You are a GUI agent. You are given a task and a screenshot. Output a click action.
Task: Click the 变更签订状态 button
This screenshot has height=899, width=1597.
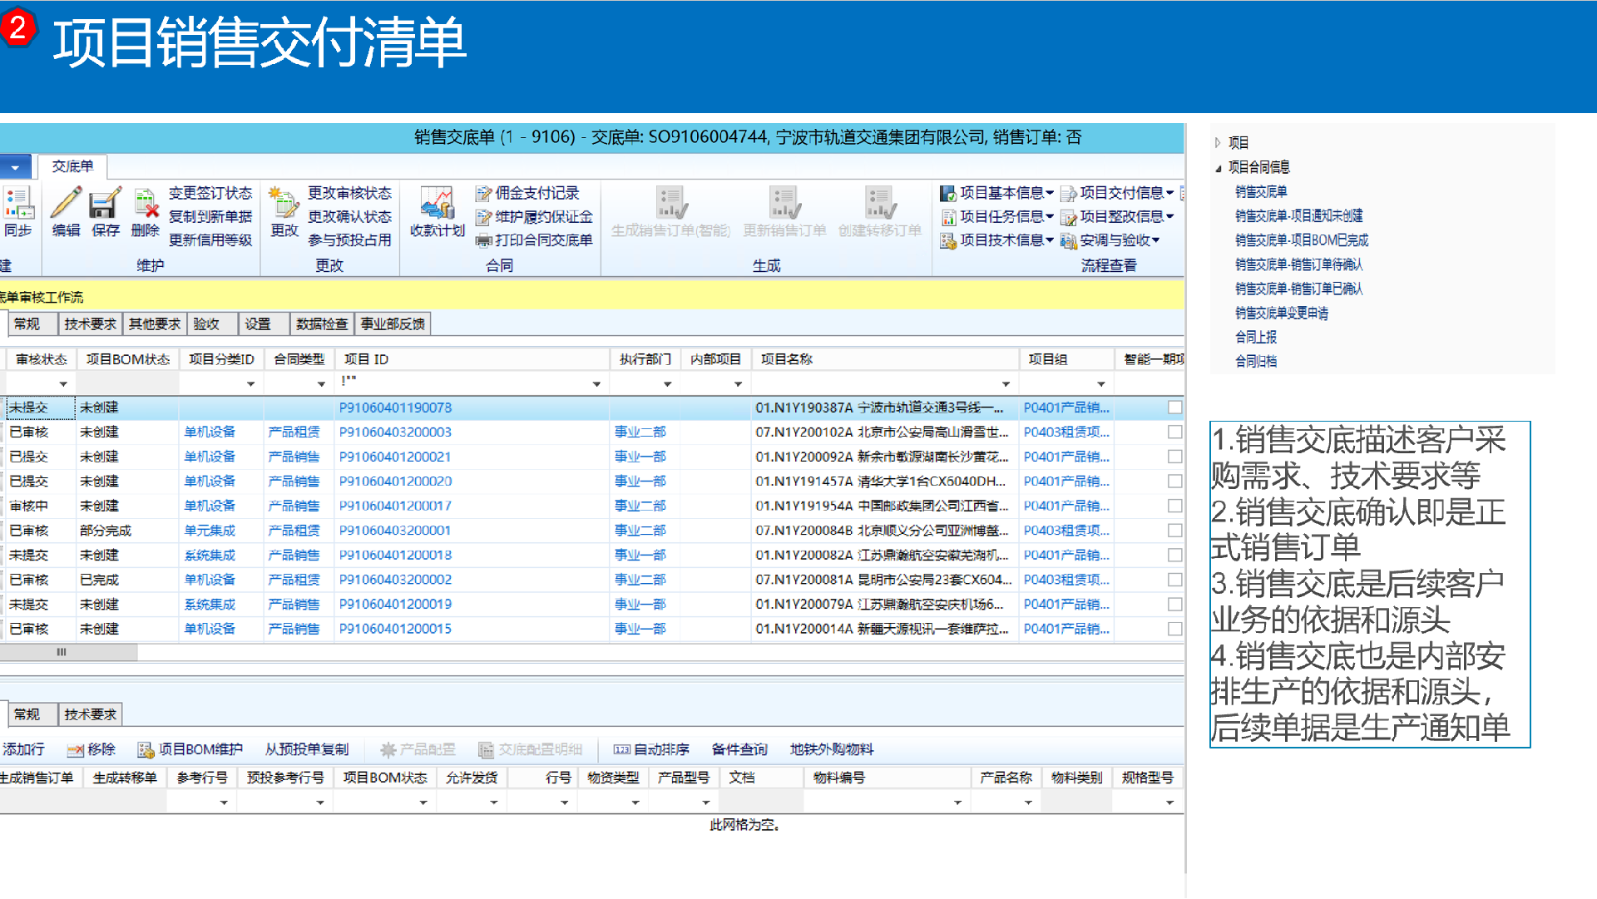coord(210,193)
